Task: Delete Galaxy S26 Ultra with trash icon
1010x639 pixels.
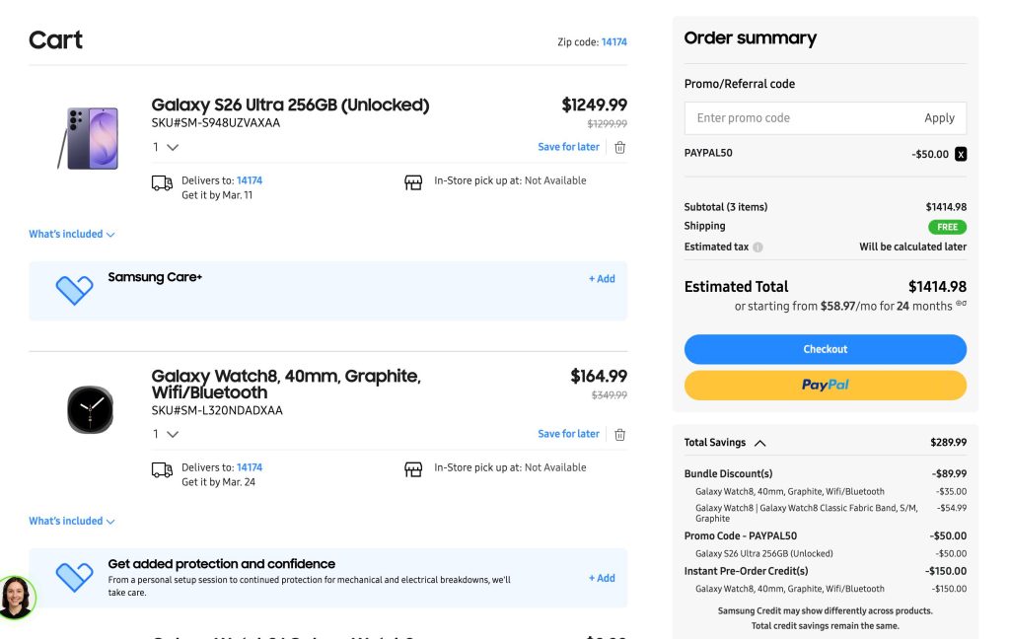Action: pos(619,147)
